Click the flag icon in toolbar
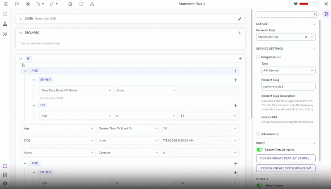The image size is (331, 189). click(17, 4)
